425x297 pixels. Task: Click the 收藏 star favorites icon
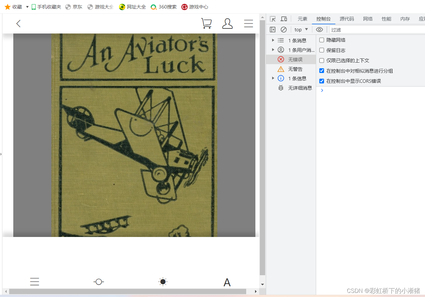pos(8,7)
